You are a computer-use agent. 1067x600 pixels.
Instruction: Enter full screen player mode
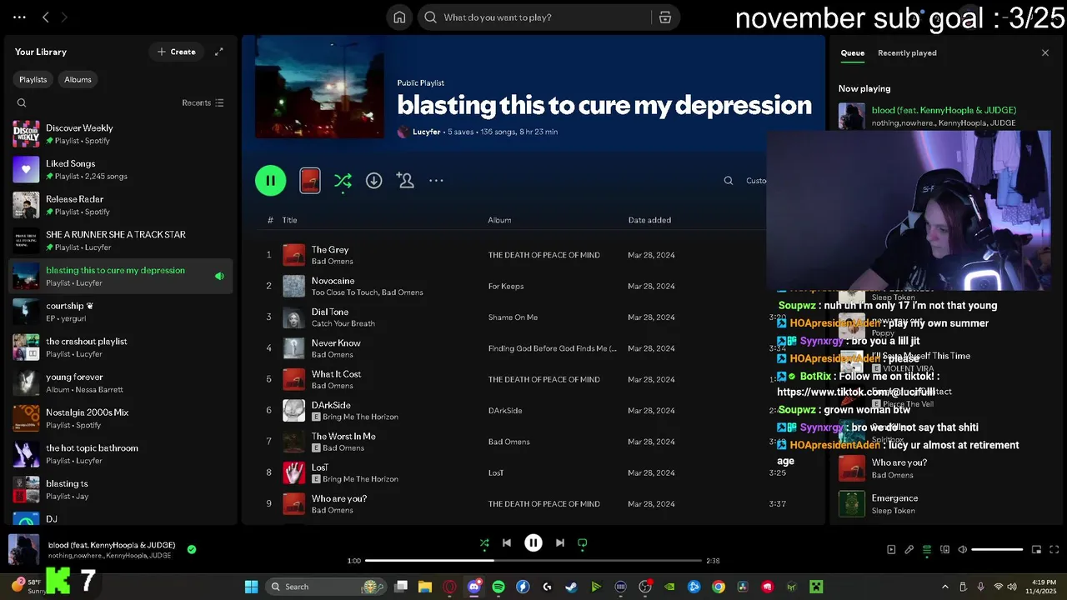tap(1054, 550)
